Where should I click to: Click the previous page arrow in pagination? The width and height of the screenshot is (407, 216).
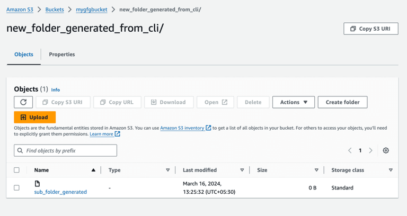(x=350, y=150)
